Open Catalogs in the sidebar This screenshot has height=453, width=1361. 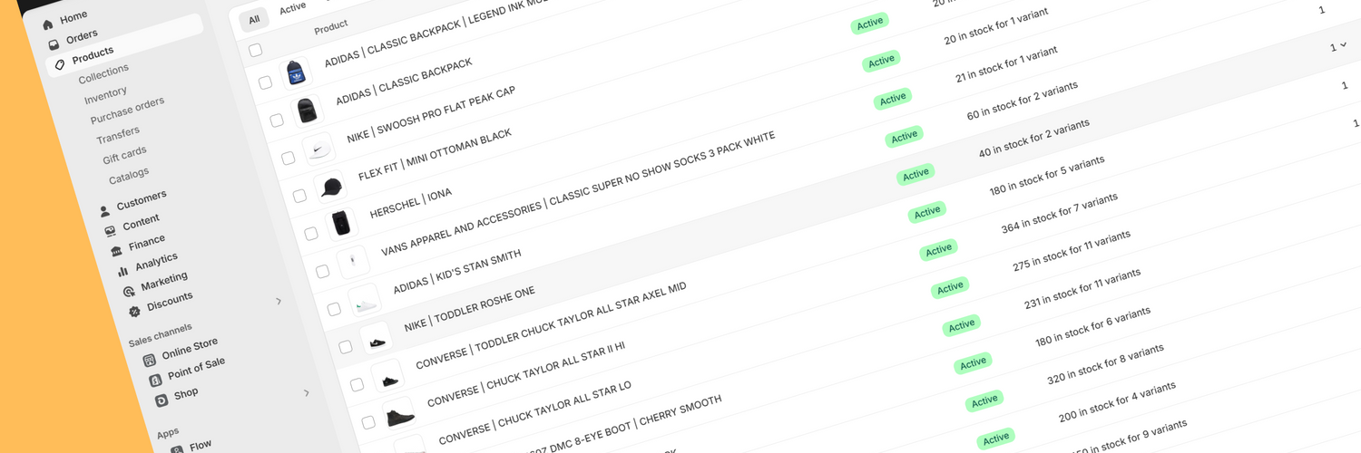click(x=129, y=176)
